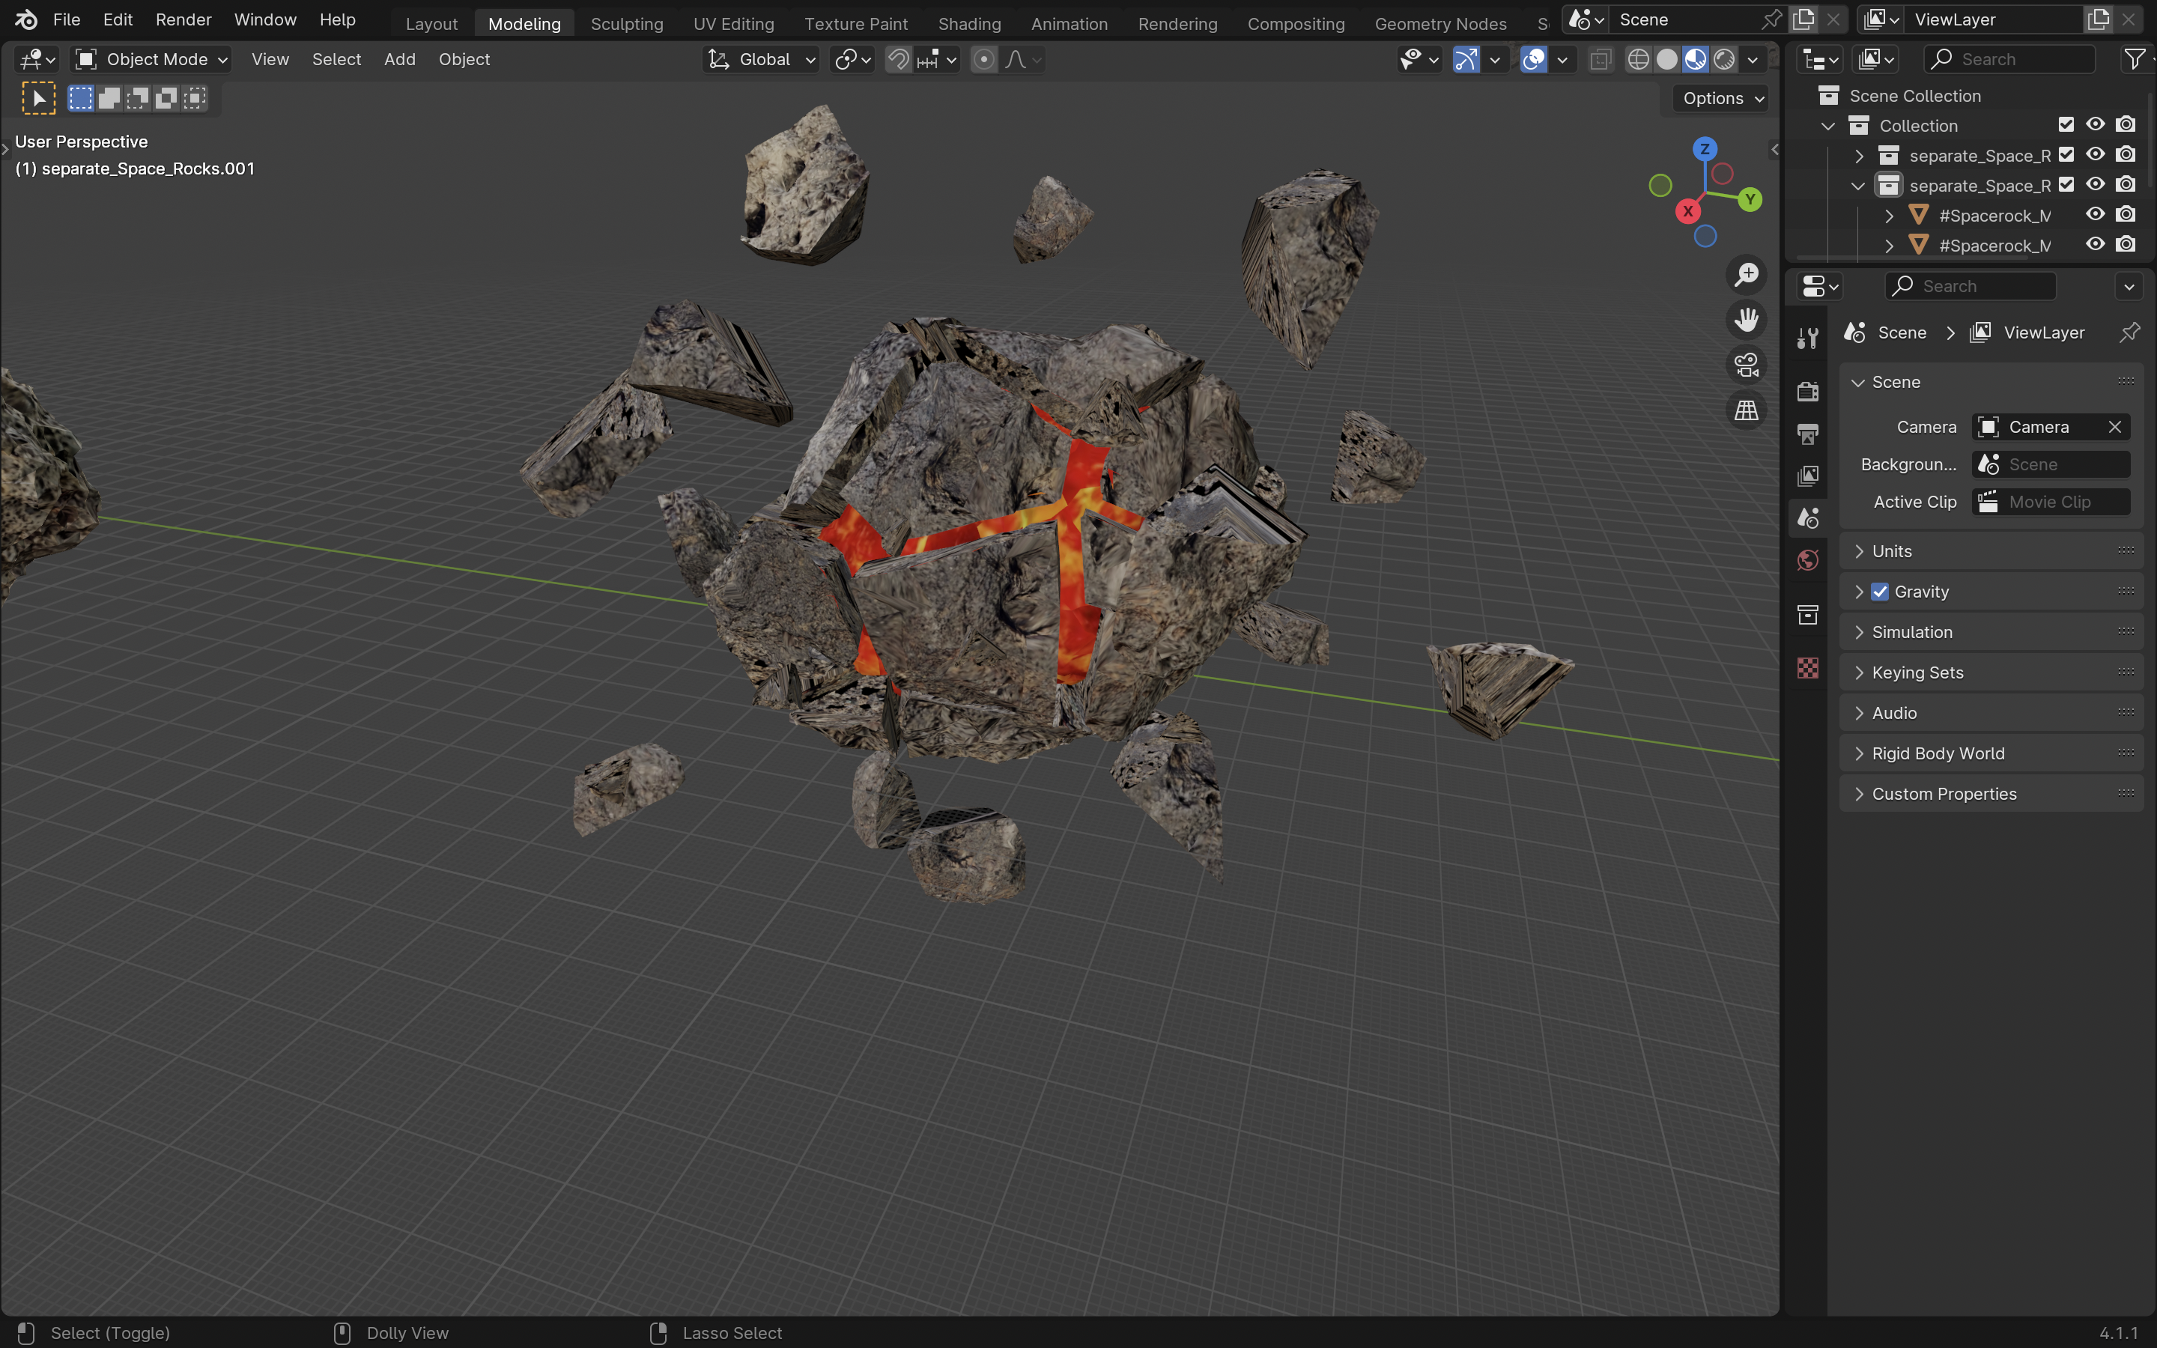2157x1348 pixels.
Task: Switch orthographic/perspective grid icon
Action: tap(1746, 410)
